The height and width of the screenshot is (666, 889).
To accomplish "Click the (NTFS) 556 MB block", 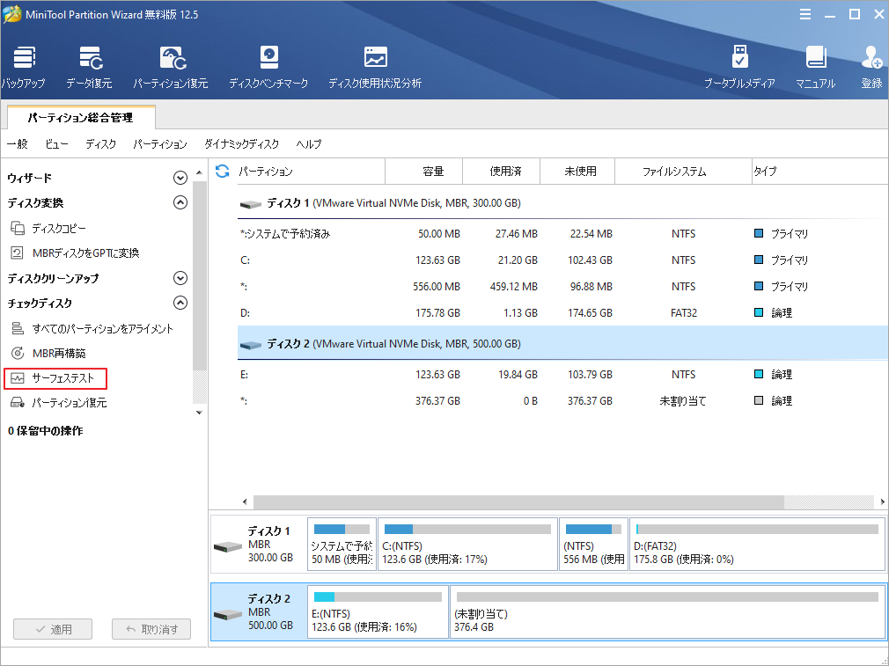I will point(593,544).
